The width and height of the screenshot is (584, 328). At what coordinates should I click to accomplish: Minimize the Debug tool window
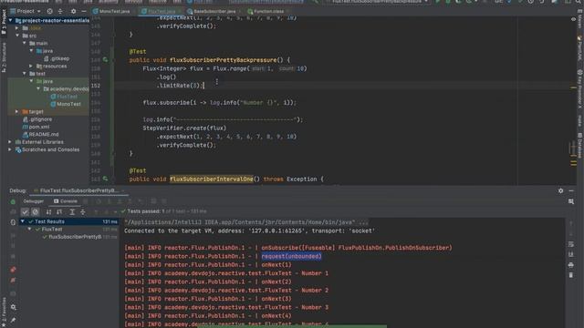tap(571, 190)
